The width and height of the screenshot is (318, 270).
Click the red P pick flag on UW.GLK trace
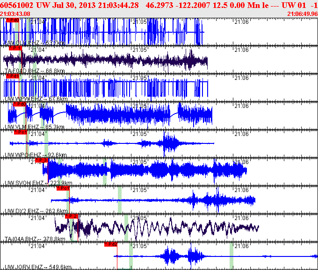(13, 21)
